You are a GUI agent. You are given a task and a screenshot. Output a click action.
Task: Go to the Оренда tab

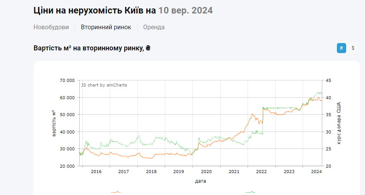coord(154,27)
